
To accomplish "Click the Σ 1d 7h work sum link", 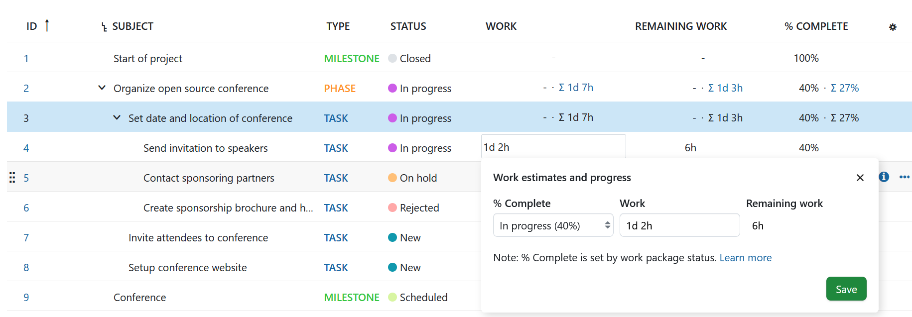I will [576, 87].
